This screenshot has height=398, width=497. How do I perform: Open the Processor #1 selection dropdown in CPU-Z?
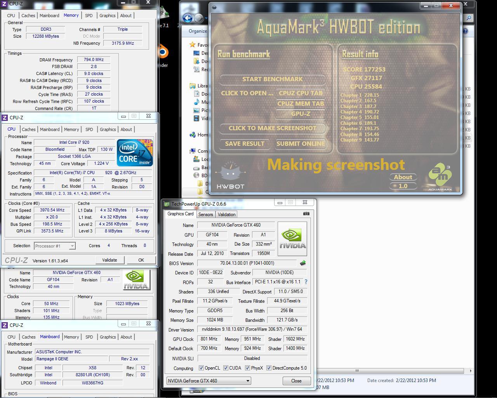[55, 246]
